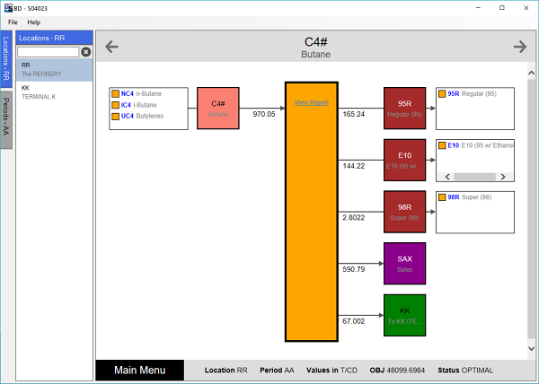The image size is (539, 384).
Task: Open the View Report link
Action: pos(312,102)
